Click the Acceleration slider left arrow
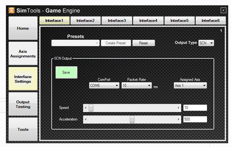Viewport: 231px width, 147px height. click(86, 119)
